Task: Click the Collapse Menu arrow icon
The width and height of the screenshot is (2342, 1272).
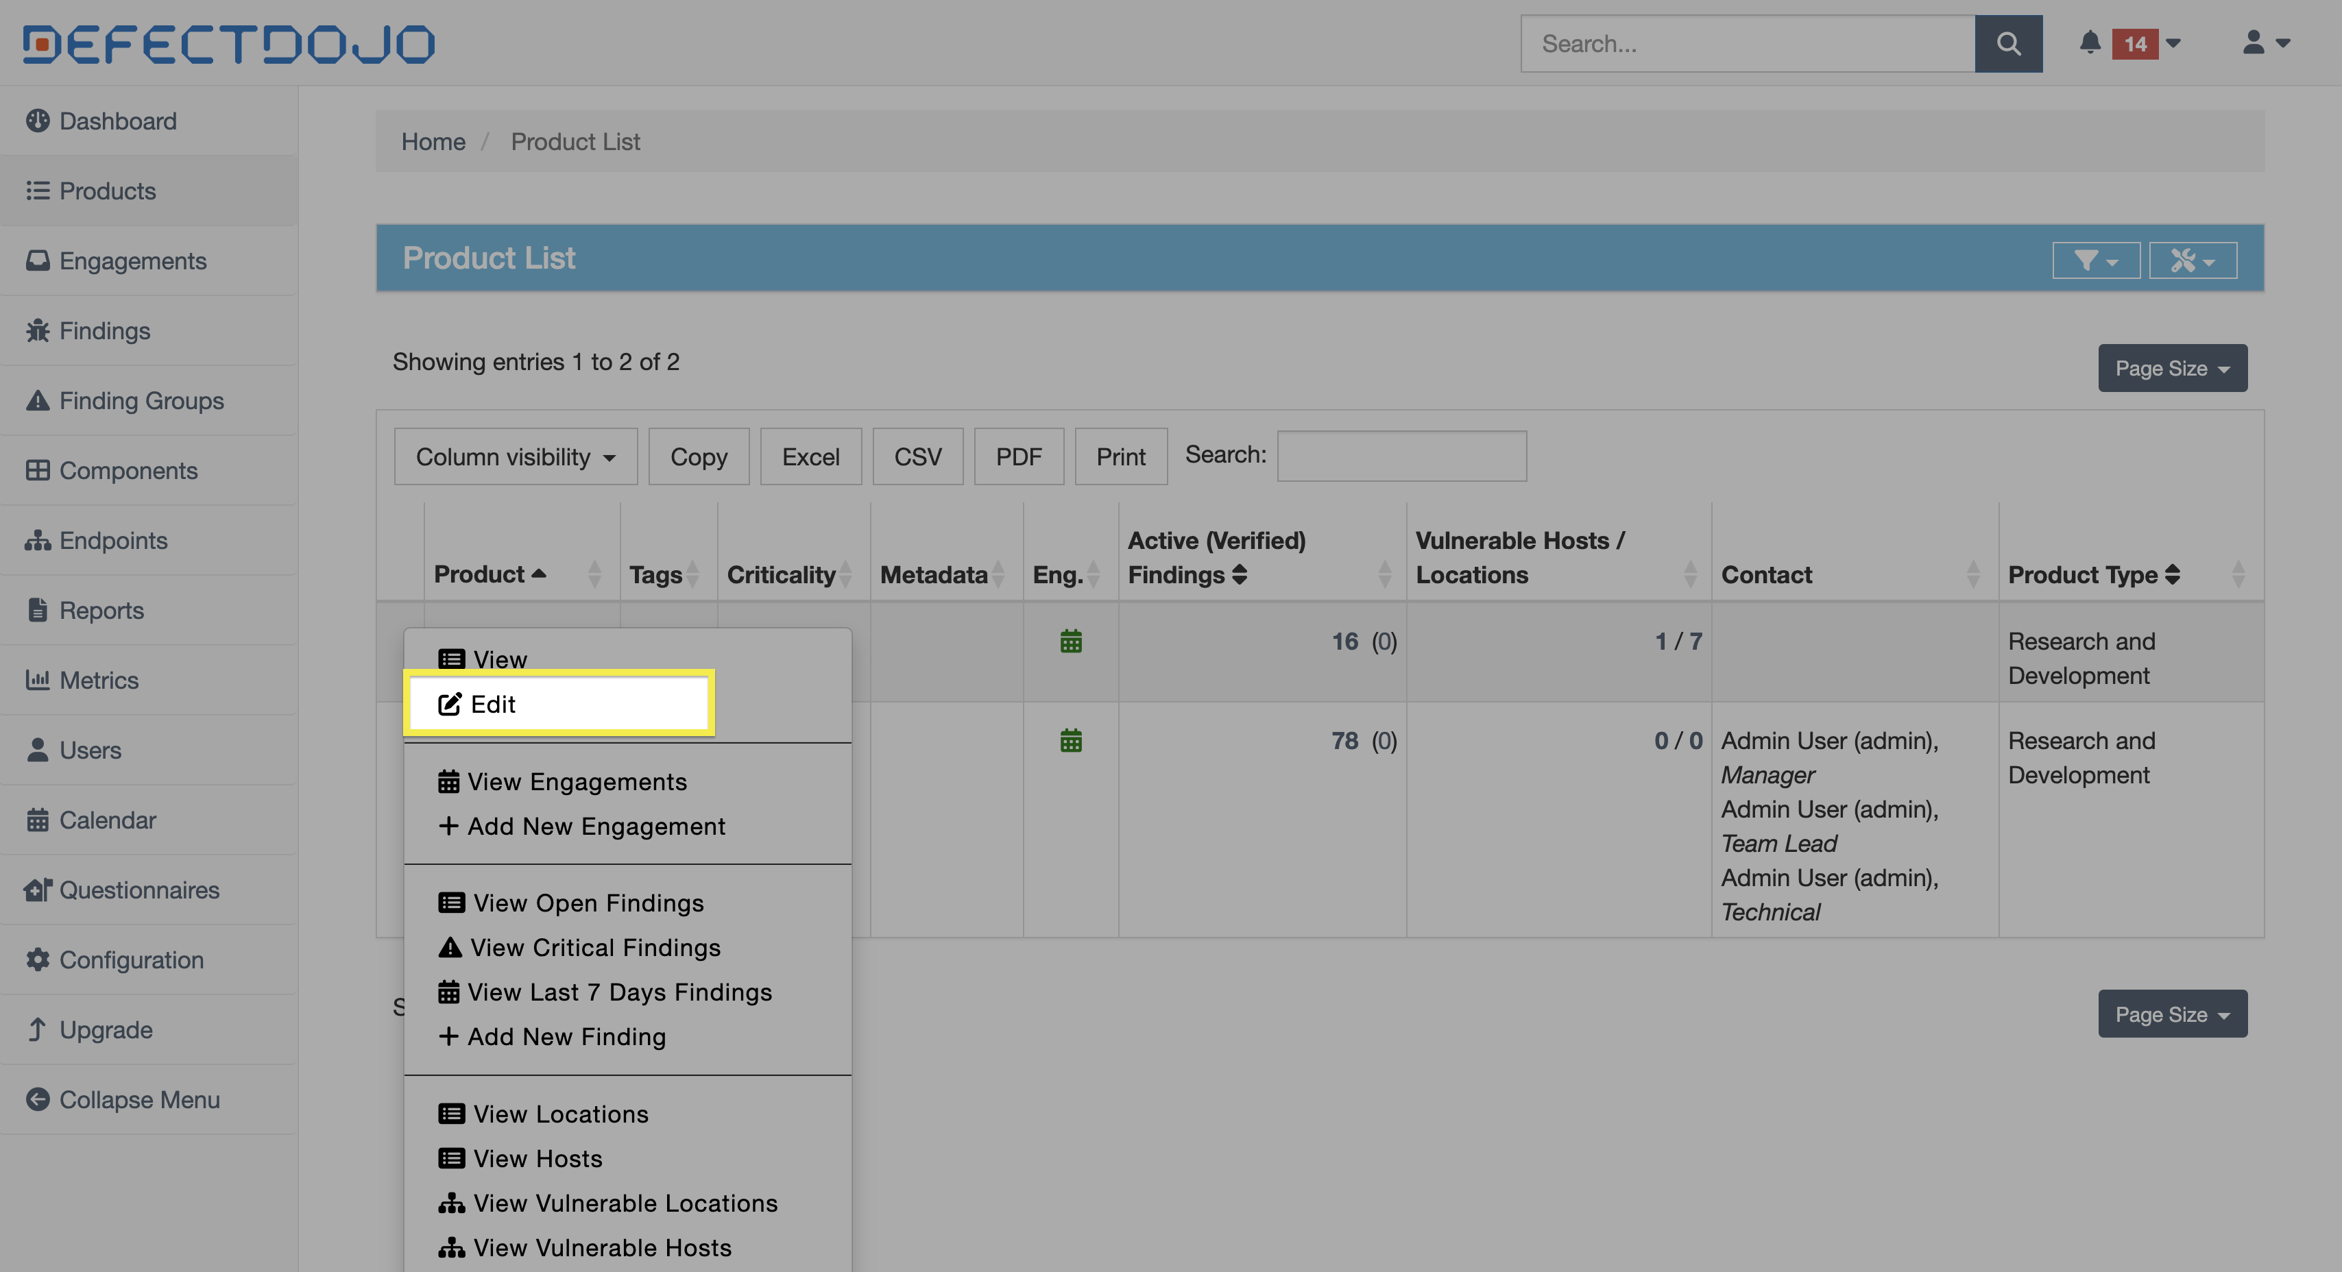Action: [x=37, y=1100]
